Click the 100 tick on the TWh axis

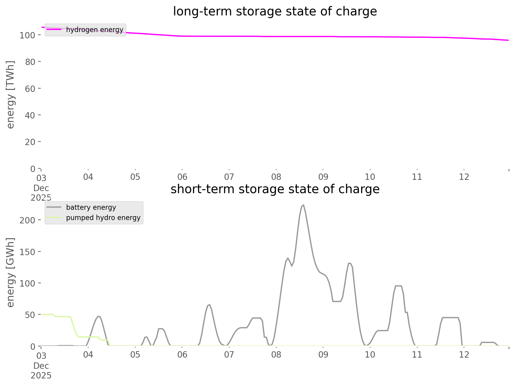[x=27, y=35]
